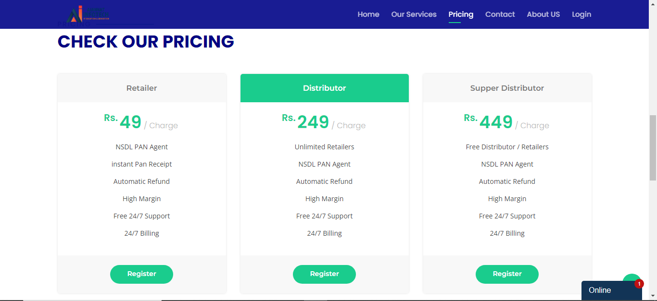Click the Login link in header
Screen dimensions: 657x301
[x=581, y=14]
